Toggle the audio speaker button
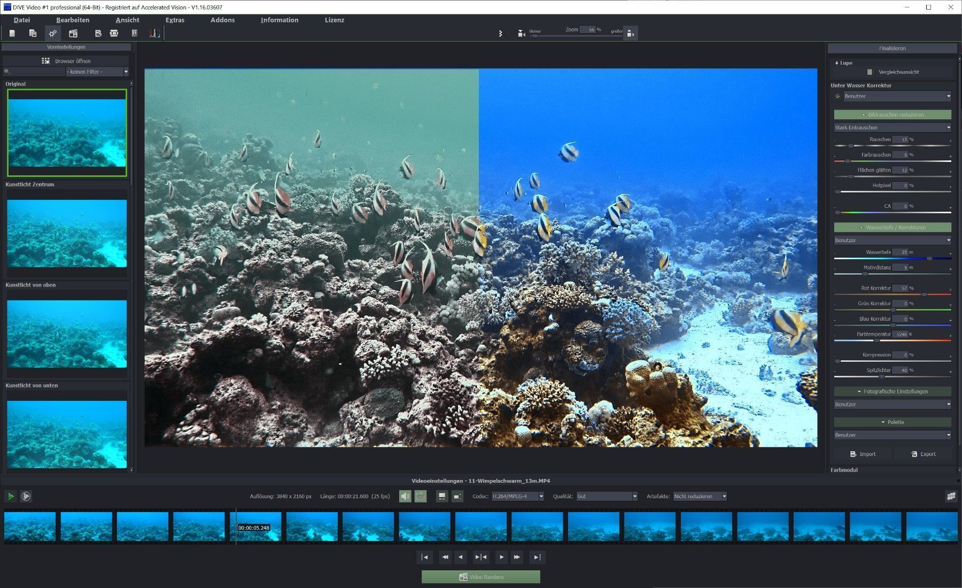962x588 pixels. pos(405,497)
